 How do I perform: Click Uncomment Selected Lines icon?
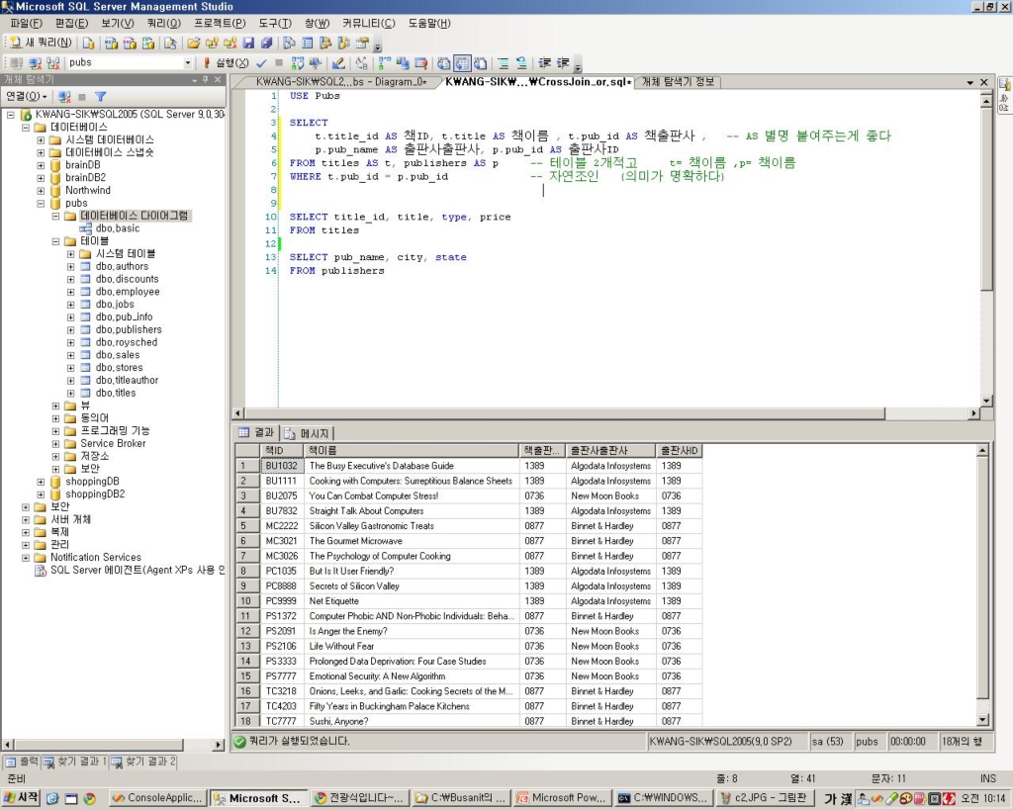click(520, 62)
